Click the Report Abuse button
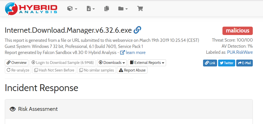The image size is (263, 124). tap(132, 70)
